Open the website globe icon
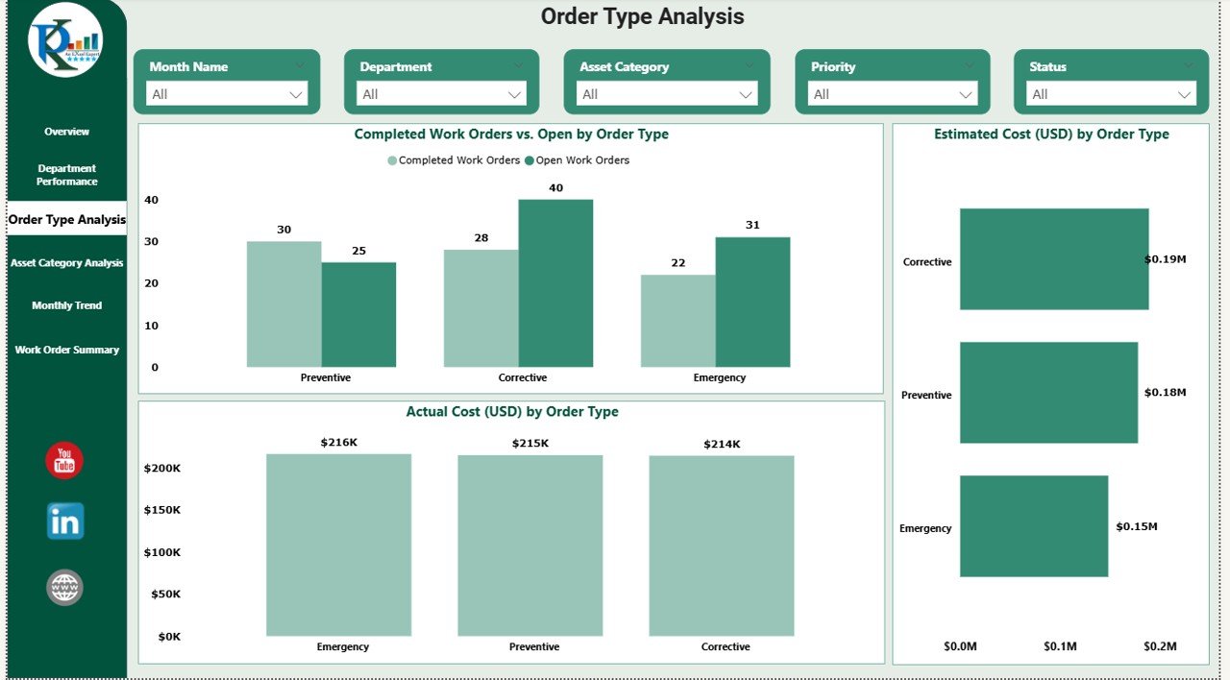 pos(63,588)
